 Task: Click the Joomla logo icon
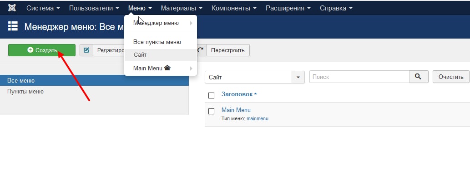[x=12, y=8]
